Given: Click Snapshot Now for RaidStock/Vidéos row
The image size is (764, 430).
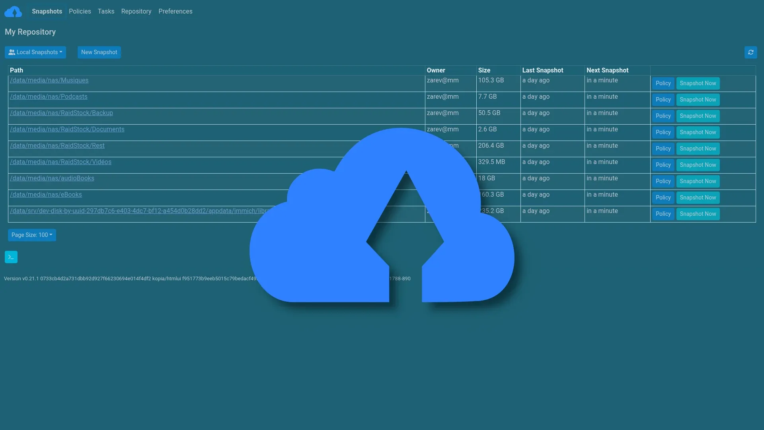Looking at the screenshot, I should [x=698, y=165].
